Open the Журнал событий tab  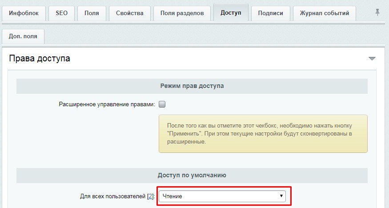click(x=325, y=13)
